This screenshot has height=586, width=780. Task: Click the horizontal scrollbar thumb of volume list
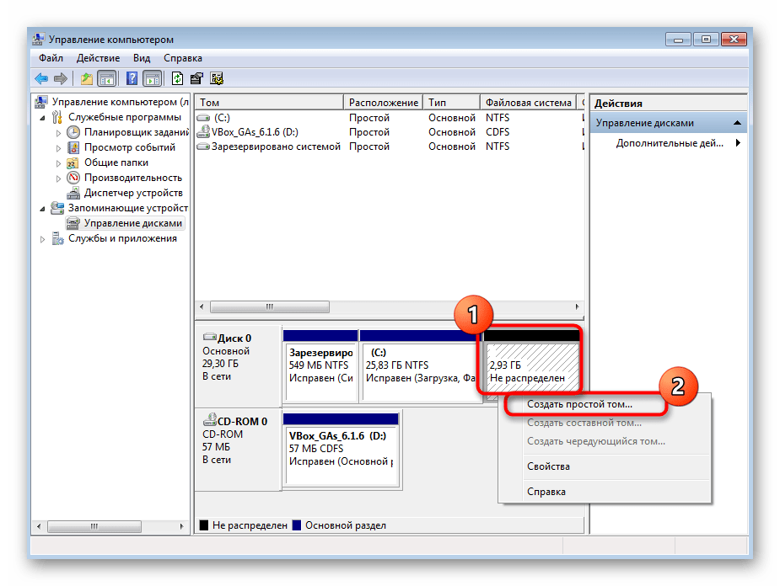pyautogui.click(x=270, y=307)
